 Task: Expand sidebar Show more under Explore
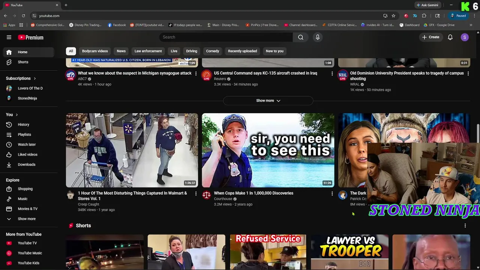click(x=29, y=219)
